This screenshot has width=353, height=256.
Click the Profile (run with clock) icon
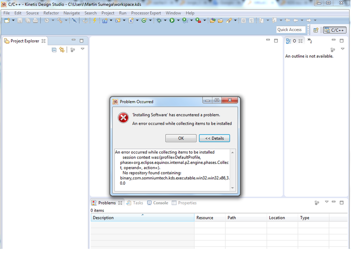pyautogui.click(x=185, y=20)
